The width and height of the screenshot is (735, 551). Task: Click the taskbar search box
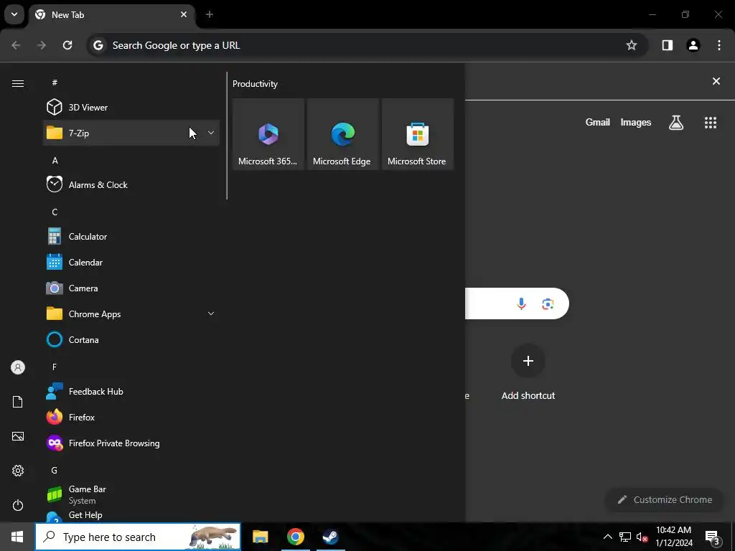[x=138, y=537]
